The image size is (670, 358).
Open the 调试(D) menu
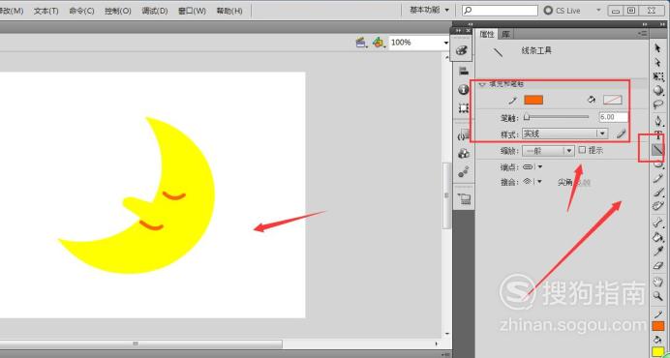pos(155,11)
